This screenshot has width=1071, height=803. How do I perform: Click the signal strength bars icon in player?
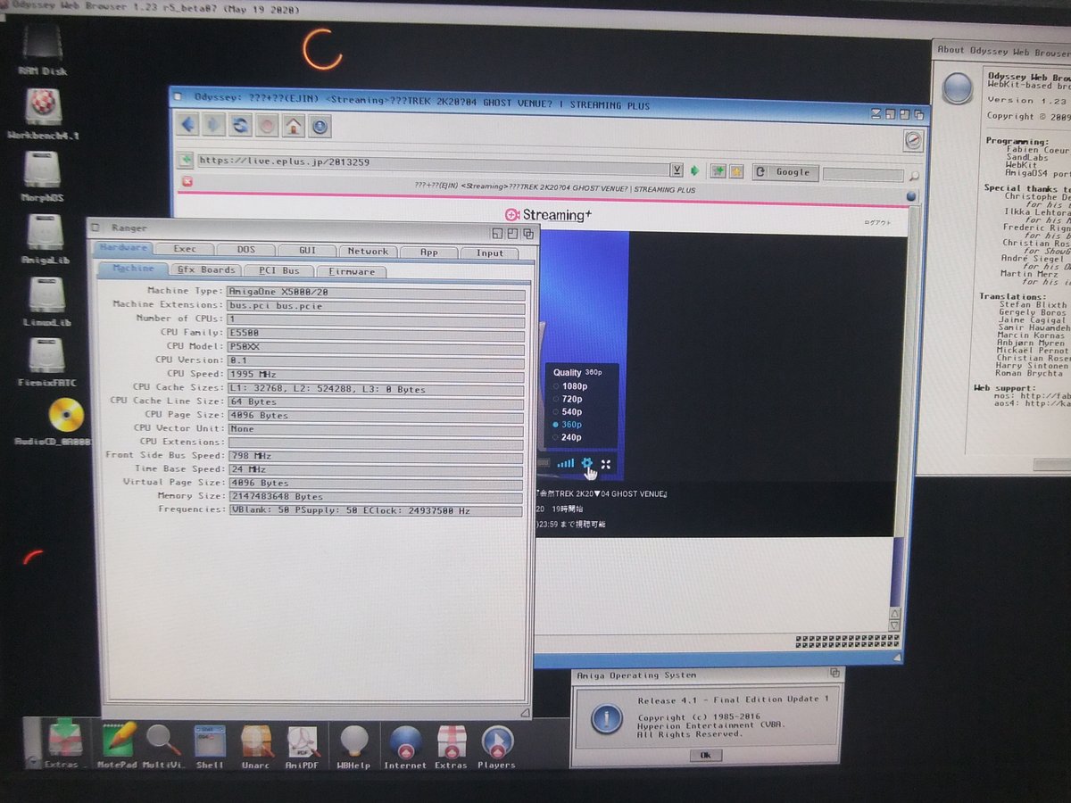566,463
